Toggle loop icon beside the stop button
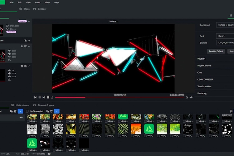 click(52, 97)
